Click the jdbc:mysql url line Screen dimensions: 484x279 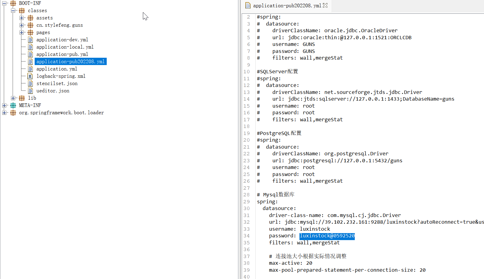pyautogui.click(x=376, y=222)
